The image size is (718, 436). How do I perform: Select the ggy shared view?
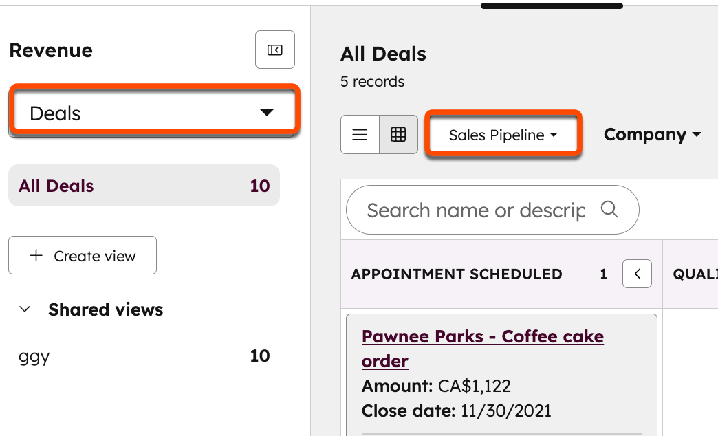tap(33, 356)
